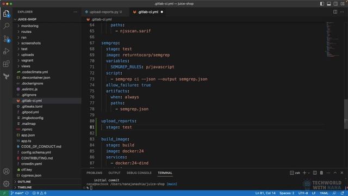Open the GitLab extension icon in activity bar
Viewport: 348px width, 196px height.
pyautogui.click(x=6, y=76)
